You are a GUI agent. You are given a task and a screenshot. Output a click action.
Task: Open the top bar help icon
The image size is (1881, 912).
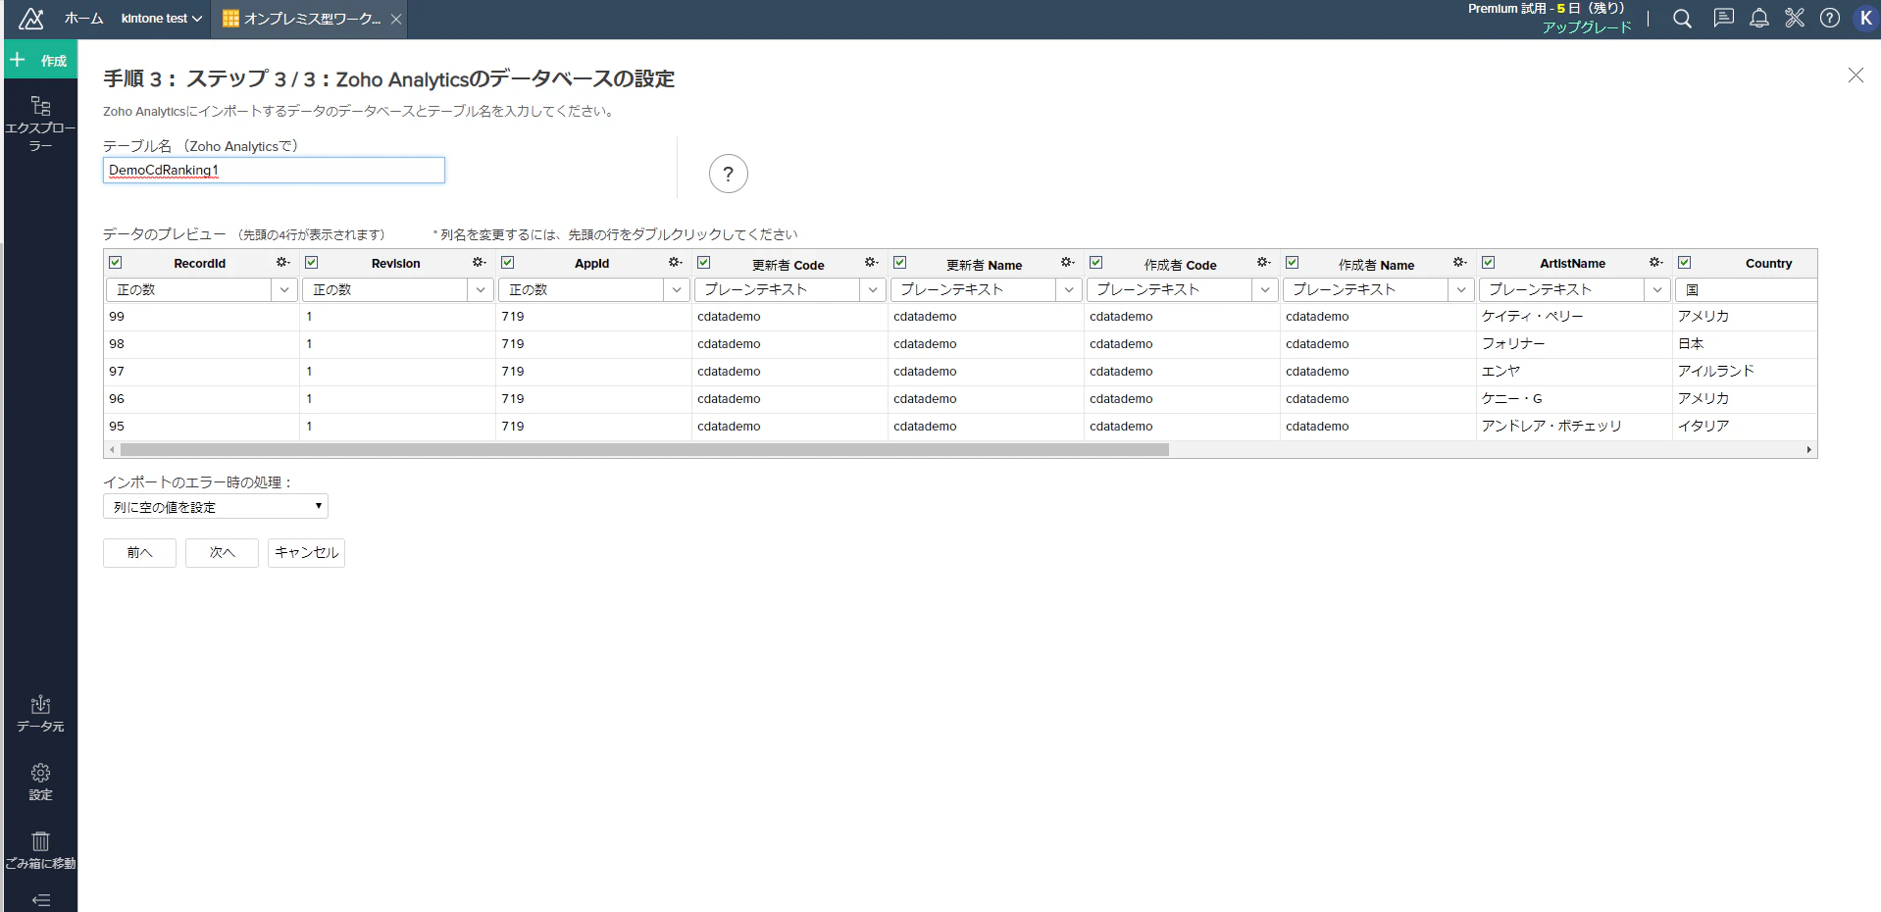(1830, 19)
